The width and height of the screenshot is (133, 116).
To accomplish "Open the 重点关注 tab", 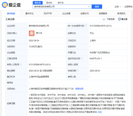I will [30, 13].
